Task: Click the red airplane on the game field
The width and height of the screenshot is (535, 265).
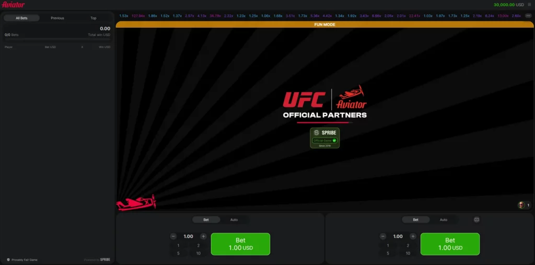Action: coord(136,202)
